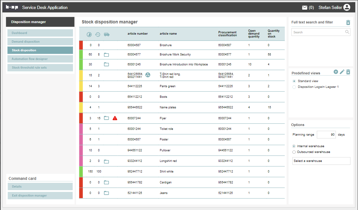Open the Select a warehouse dropdown

pyautogui.click(x=321, y=161)
